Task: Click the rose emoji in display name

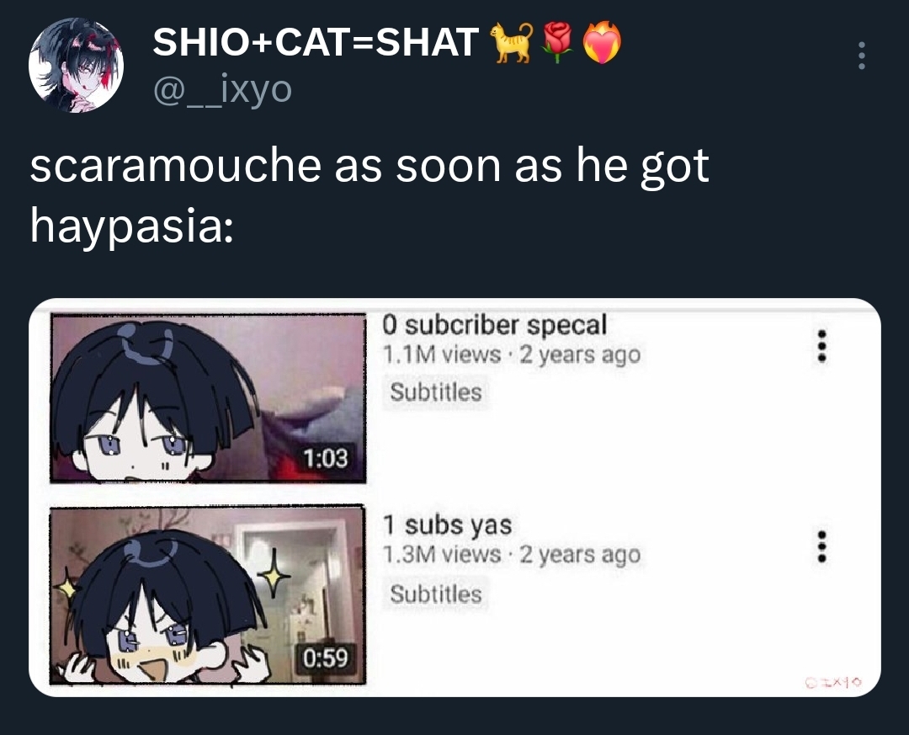Action: point(557,42)
